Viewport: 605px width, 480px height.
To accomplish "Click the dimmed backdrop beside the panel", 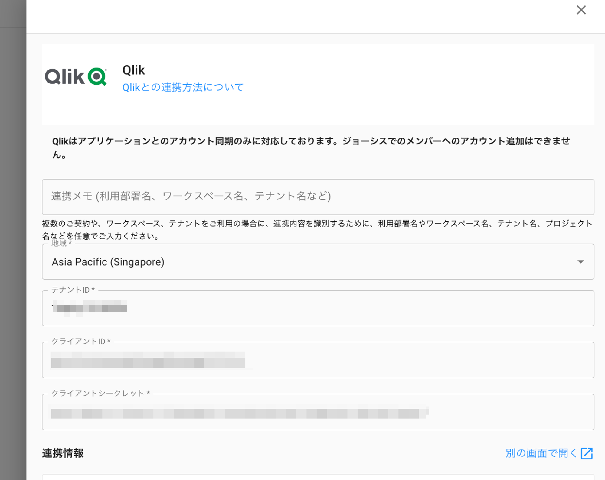I will [13, 242].
